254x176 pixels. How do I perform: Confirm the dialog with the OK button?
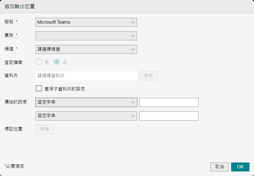tap(240, 167)
